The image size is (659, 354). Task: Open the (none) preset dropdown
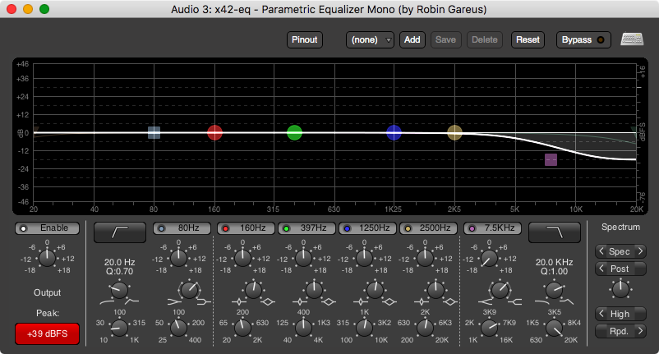(371, 39)
